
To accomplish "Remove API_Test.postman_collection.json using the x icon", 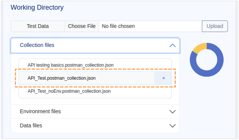I will pos(164,78).
